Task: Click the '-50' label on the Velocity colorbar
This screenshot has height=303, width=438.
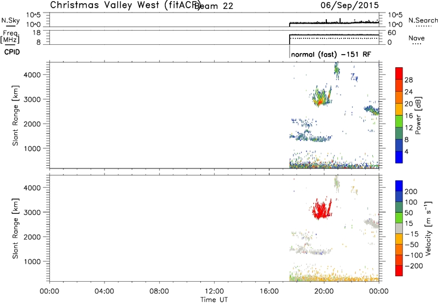Action: (x=412, y=244)
